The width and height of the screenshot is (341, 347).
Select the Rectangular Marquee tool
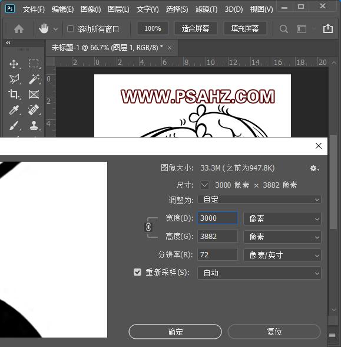[x=34, y=64]
